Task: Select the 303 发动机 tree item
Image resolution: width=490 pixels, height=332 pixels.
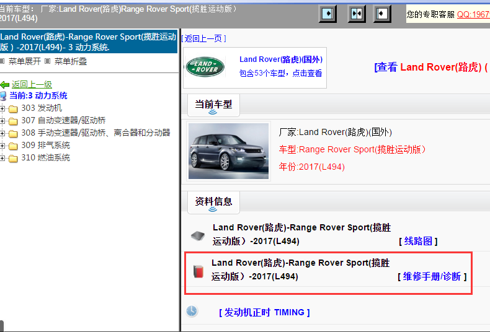Action: 42,108
